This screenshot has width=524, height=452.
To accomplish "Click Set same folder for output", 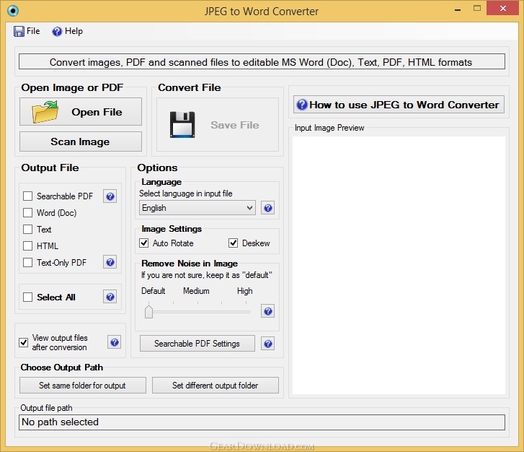I will click(x=83, y=386).
